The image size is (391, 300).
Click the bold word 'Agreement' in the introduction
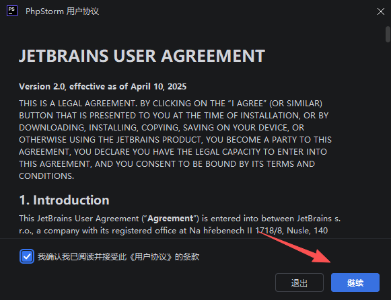(170, 219)
